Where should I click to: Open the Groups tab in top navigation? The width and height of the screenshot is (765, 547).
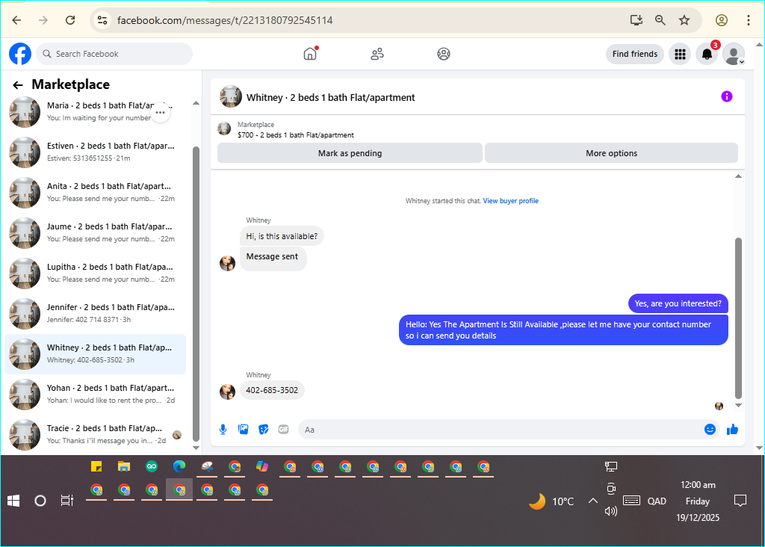(x=444, y=54)
